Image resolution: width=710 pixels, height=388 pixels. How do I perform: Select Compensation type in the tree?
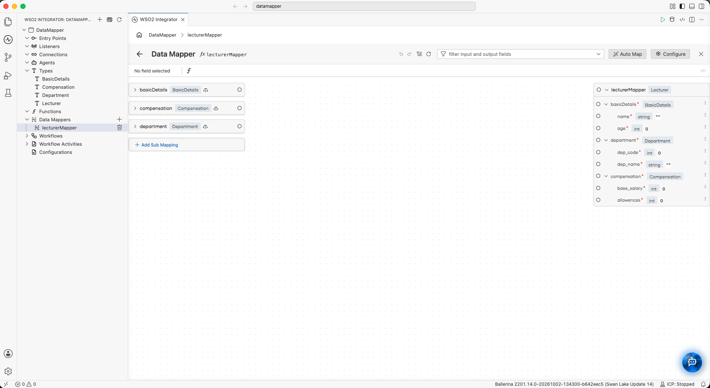(58, 87)
